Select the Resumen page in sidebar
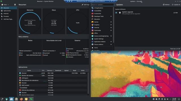Screen dimensions: 181x101 click(8, 8)
